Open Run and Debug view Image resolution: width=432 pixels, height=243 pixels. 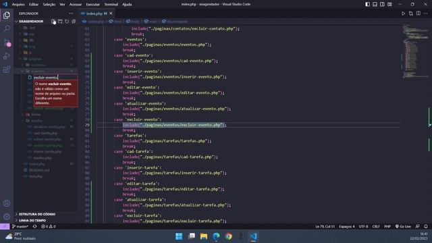coord(7,56)
